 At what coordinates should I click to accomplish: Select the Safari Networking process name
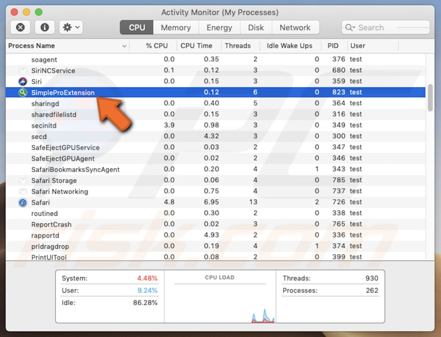(60, 192)
